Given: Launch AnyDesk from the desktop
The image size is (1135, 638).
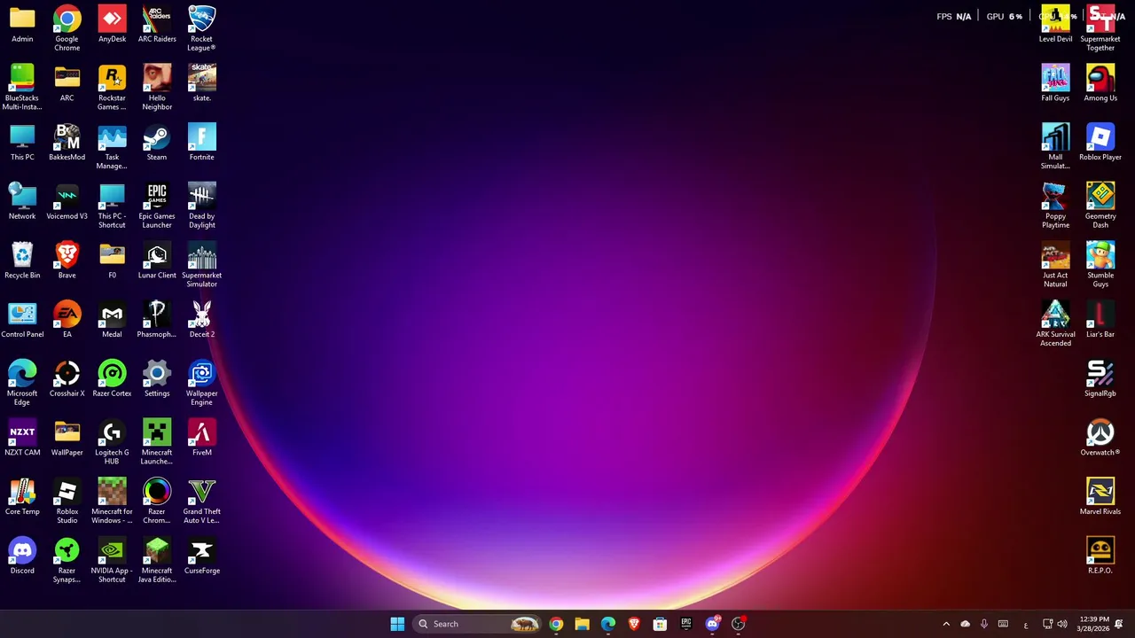Looking at the screenshot, I should coord(112,19).
